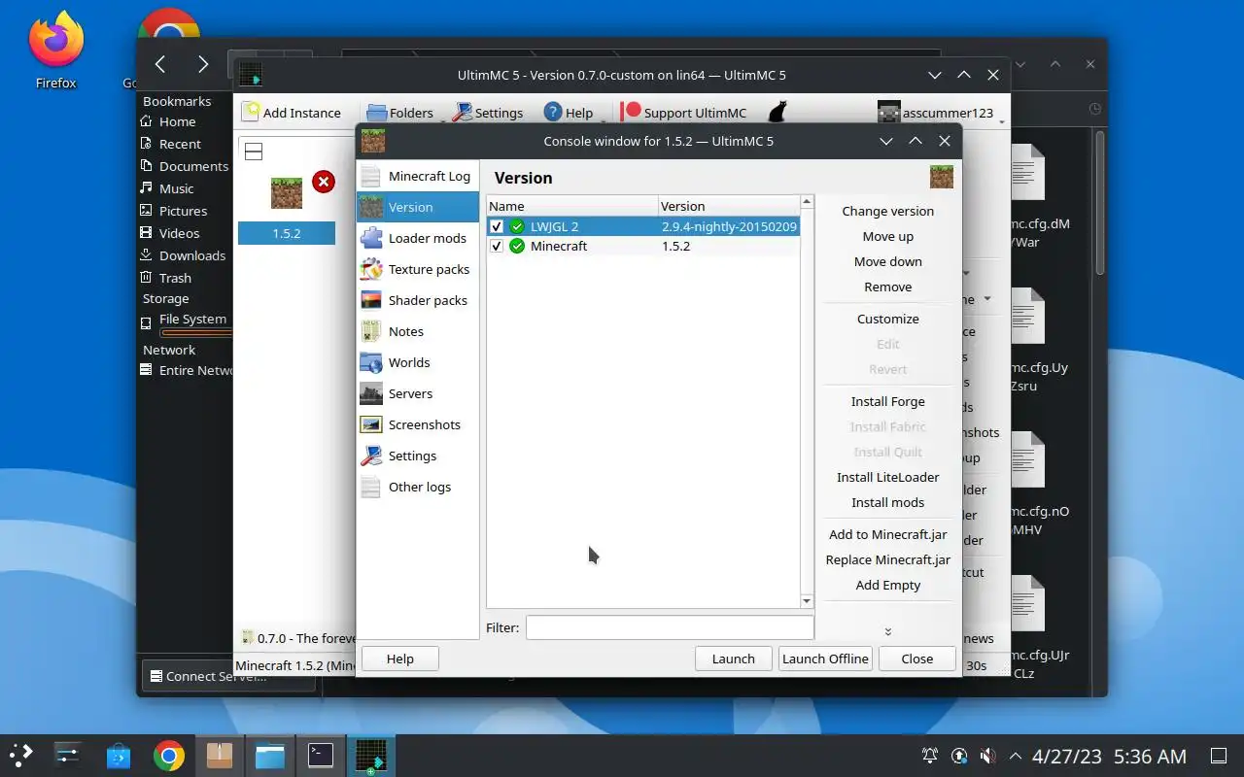Open the Minecraft Log page
The height and width of the screenshot is (777, 1244).
point(417,176)
